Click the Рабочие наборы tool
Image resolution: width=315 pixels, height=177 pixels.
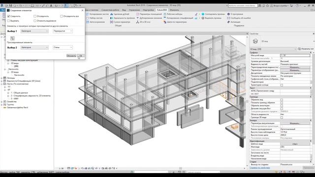pos(173,14)
